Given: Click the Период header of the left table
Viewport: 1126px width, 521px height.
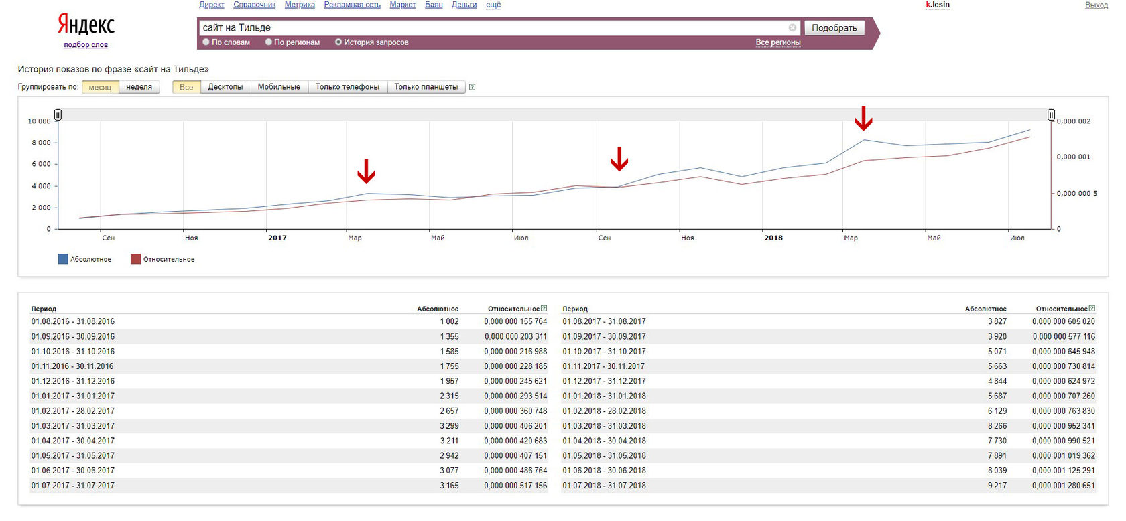Looking at the screenshot, I should click(x=44, y=309).
